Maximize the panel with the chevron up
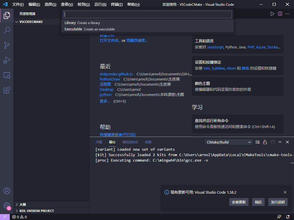This screenshot has height=220, width=294. [280, 142]
